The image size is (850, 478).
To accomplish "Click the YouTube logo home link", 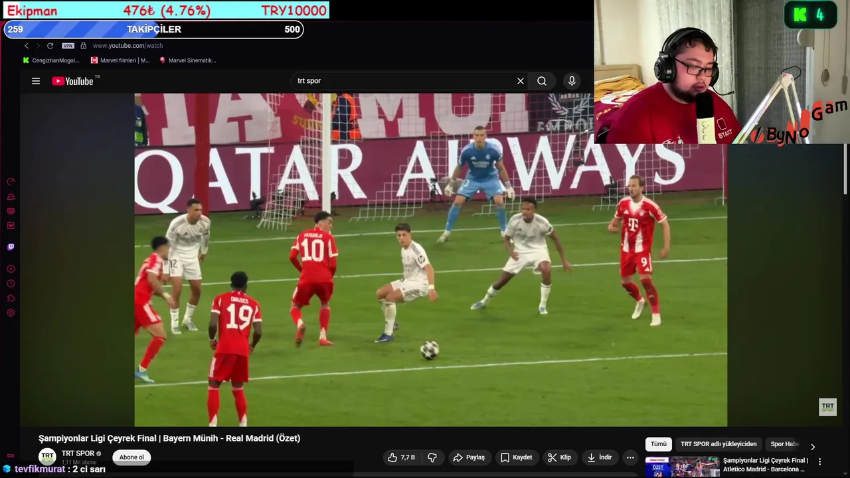I will 72,81.
